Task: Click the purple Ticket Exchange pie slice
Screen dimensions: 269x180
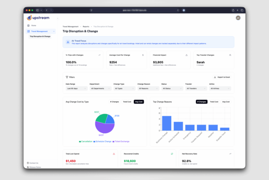Action: click(105, 129)
